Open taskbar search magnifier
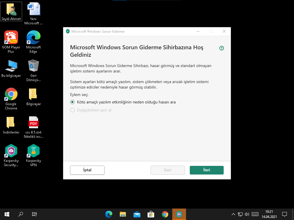The width and height of the screenshot is (294, 220). pyautogui.click(x=21, y=214)
